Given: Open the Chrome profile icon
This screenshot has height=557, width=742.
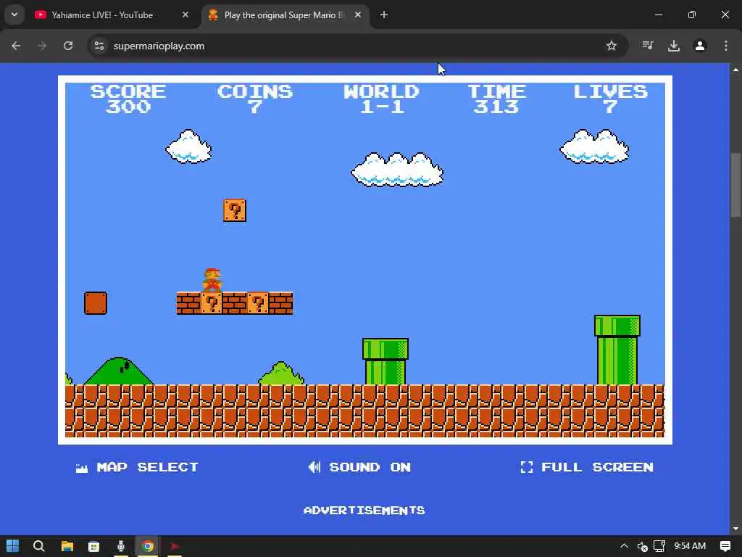Looking at the screenshot, I should (x=700, y=46).
